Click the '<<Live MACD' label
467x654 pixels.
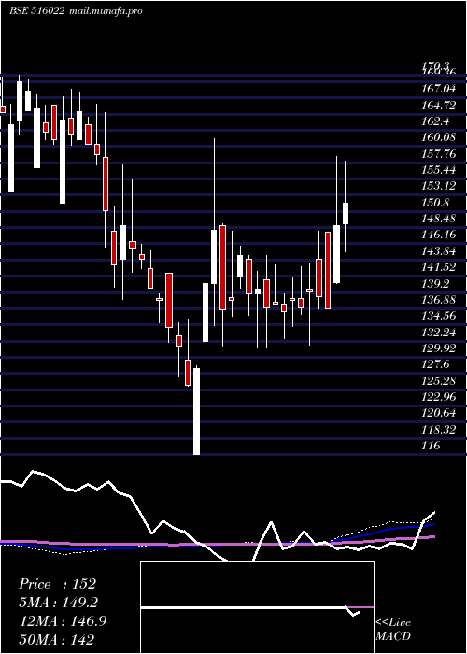pyautogui.click(x=393, y=630)
